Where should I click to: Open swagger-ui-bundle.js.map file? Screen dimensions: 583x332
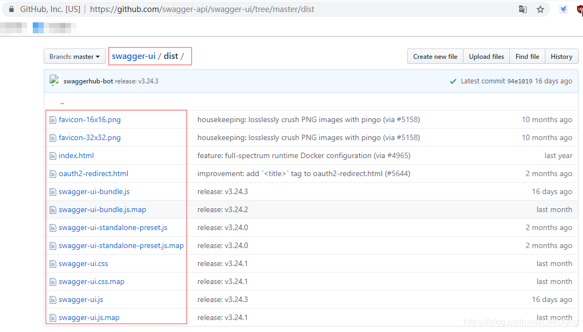102,209
